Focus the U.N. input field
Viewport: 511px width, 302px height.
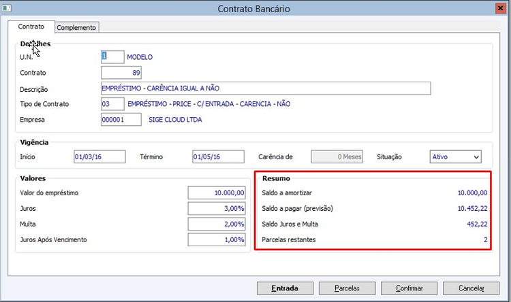(112, 57)
